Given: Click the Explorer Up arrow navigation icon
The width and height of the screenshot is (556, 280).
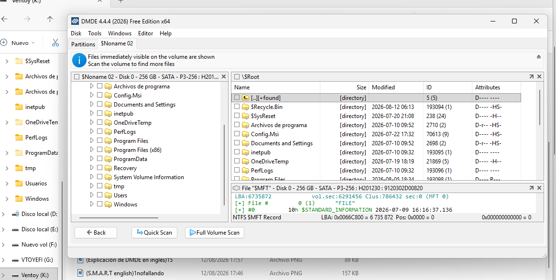Looking at the screenshot, I should tap(50, 19).
